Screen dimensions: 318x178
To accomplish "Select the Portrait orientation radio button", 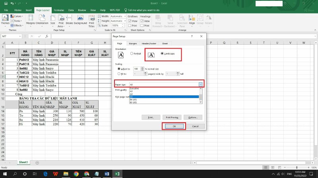I will [x=132, y=54].
